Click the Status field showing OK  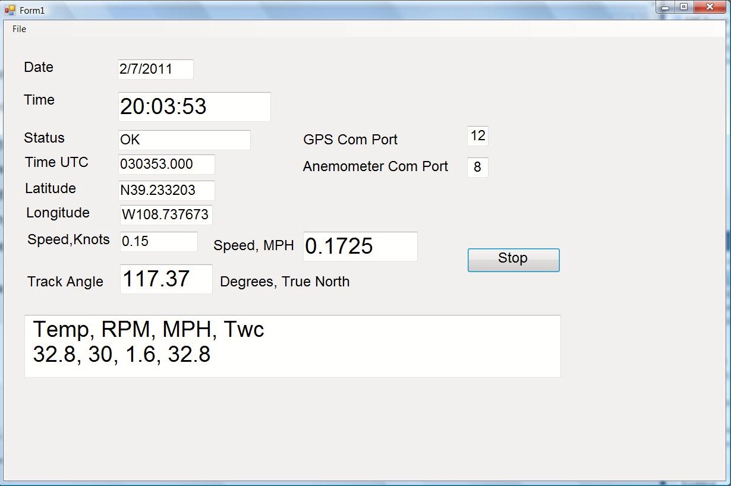pos(184,140)
